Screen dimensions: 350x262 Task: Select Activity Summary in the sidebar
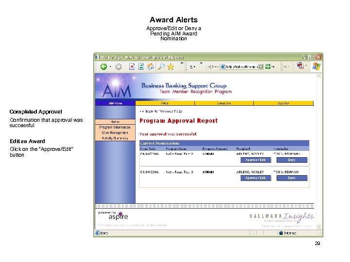tap(115, 138)
